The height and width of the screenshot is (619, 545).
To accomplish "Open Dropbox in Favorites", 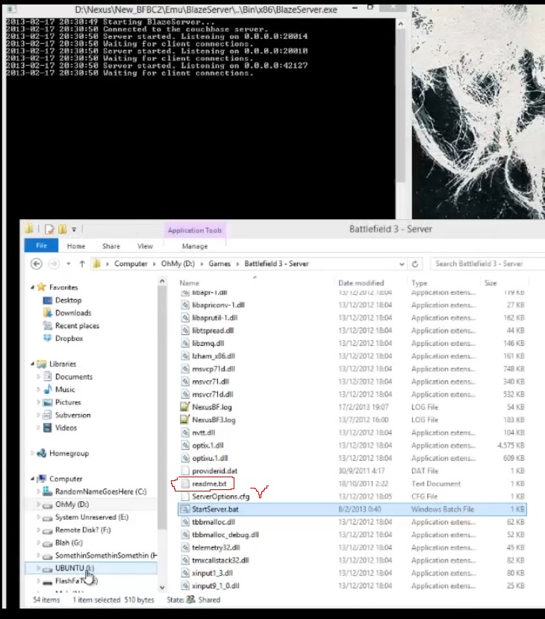I will [69, 339].
